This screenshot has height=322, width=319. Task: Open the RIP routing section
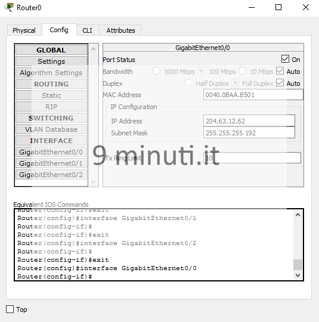[51, 107]
